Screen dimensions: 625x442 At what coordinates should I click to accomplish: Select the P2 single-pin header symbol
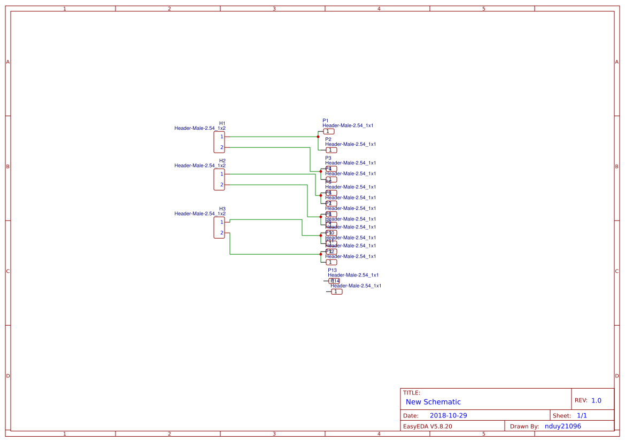tap(331, 150)
